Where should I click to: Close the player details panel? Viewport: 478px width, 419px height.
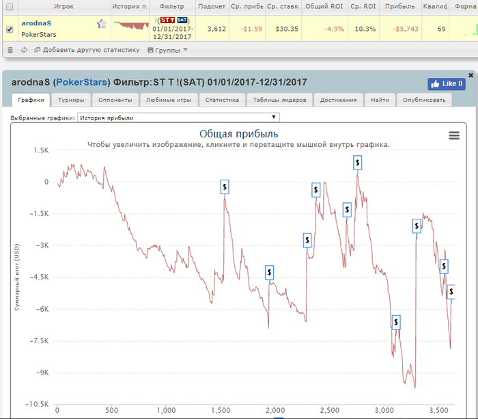(470, 75)
